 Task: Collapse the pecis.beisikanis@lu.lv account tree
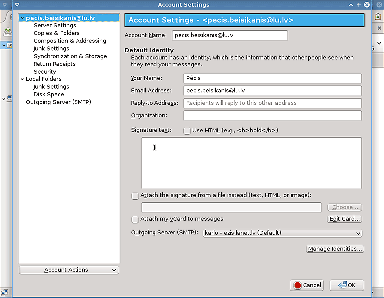click(x=22, y=18)
